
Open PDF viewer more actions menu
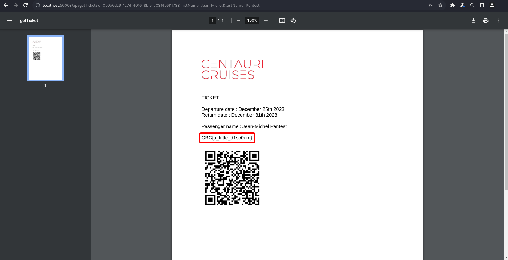(498, 21)
